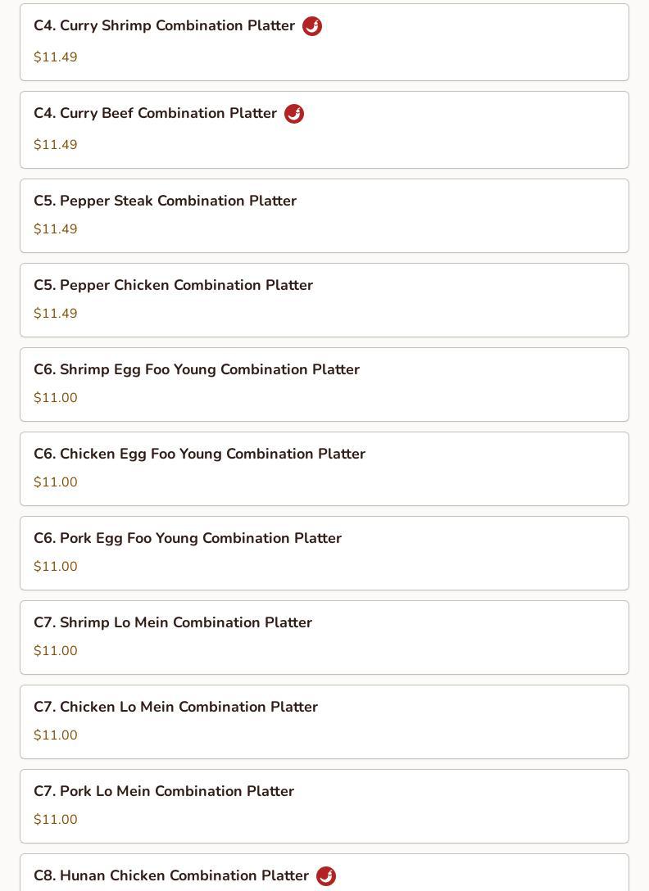Click spicy icon on Curry Shrimp Platter

(312, 26)
